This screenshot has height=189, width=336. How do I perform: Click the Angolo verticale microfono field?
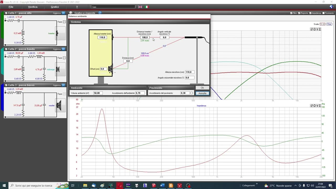click(x=165, y=37)
